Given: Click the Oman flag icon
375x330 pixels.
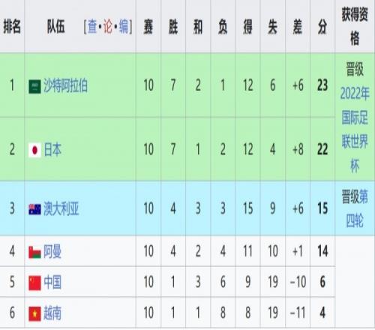Looking at the screenshot, I should pos(34,252).
